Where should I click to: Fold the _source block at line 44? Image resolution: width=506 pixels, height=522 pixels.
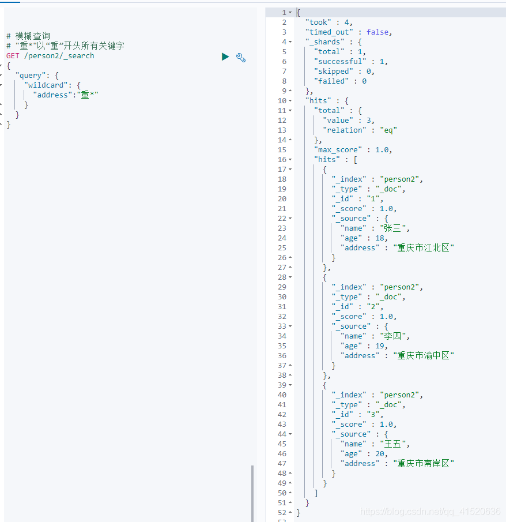tap(290, 434)
